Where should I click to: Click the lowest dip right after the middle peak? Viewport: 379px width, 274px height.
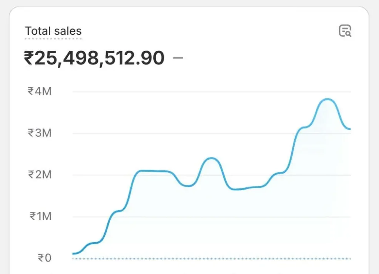tap(237, 189)
